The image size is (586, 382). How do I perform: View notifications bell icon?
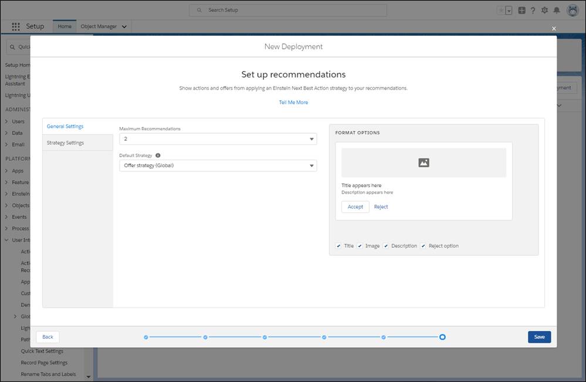click(557, 11)
